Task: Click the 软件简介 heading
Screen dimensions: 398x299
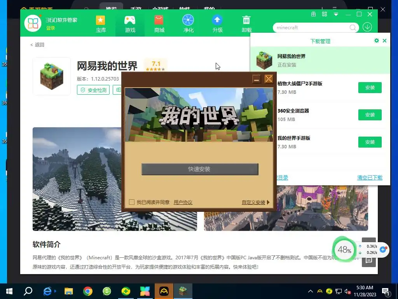Action: pos(47,244)
